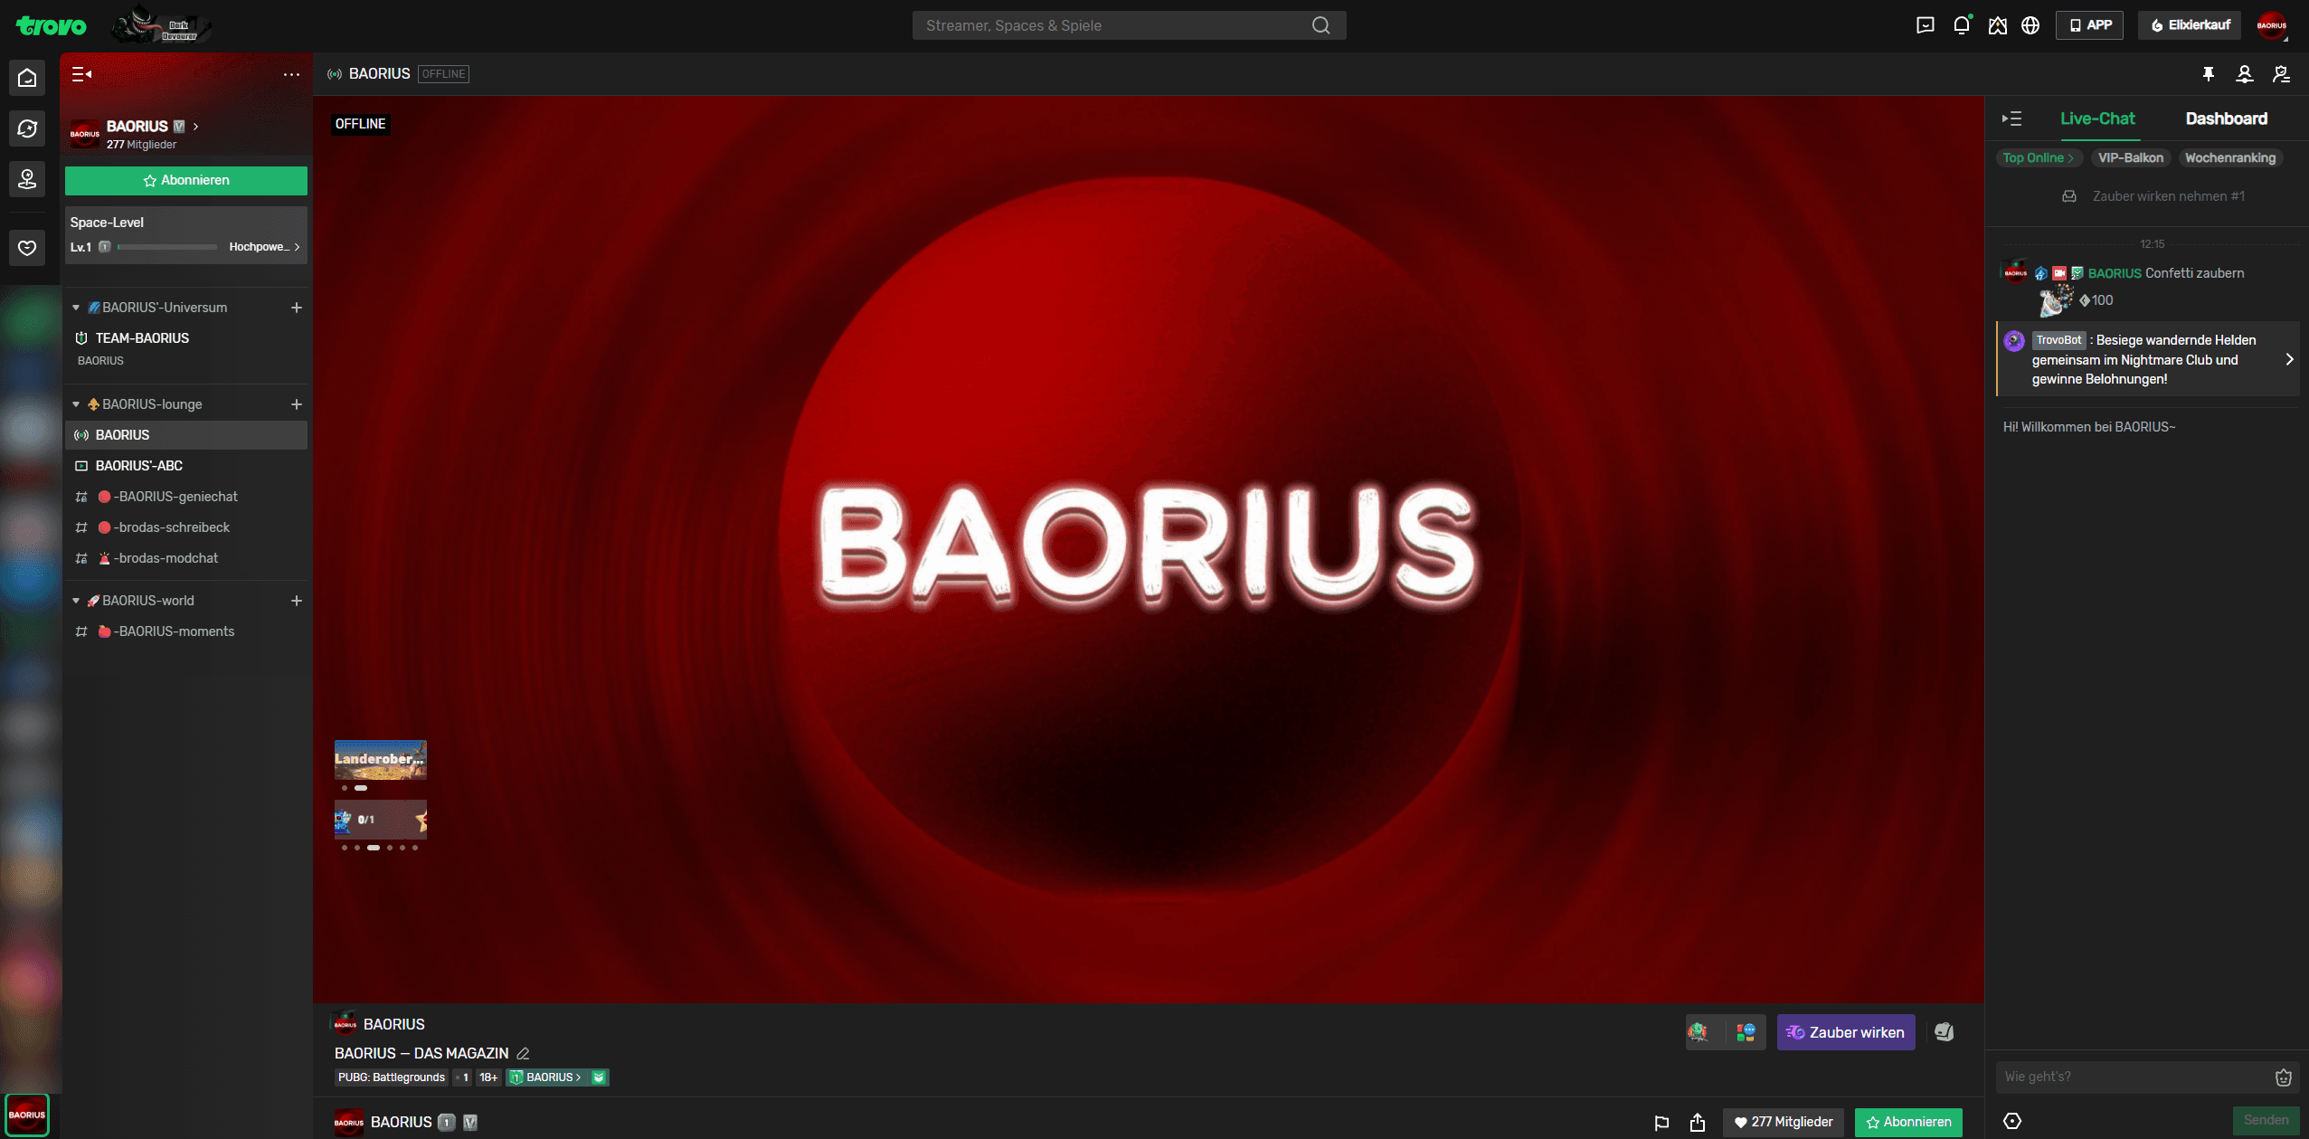The image size is (2309, 1139).
Task: Open the notifications bell
Action: click(1961, 25)
